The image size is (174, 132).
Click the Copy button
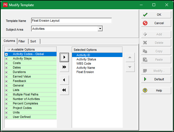pos(156,51)
